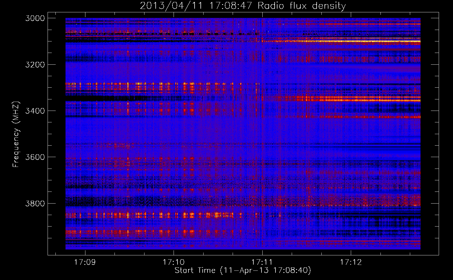453x280 pixels.
Task: Click the plot title '2013/04/11 17:08:47 Radio flux density'
Action: (243, 6)
